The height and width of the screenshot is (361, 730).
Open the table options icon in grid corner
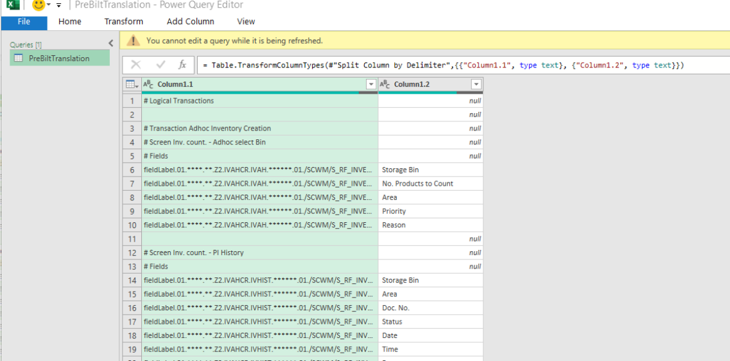coord(130,85)
